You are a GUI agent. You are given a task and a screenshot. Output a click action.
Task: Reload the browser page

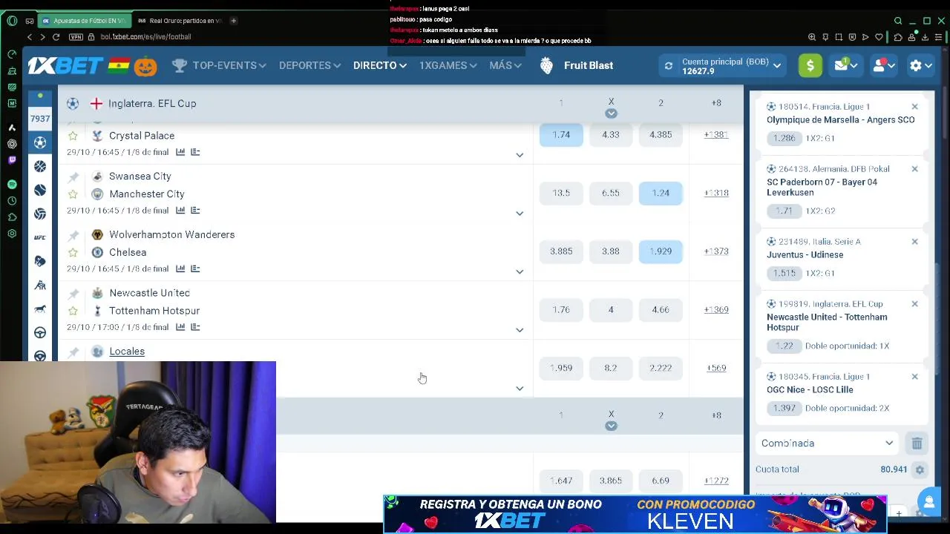tap(56, 36)
